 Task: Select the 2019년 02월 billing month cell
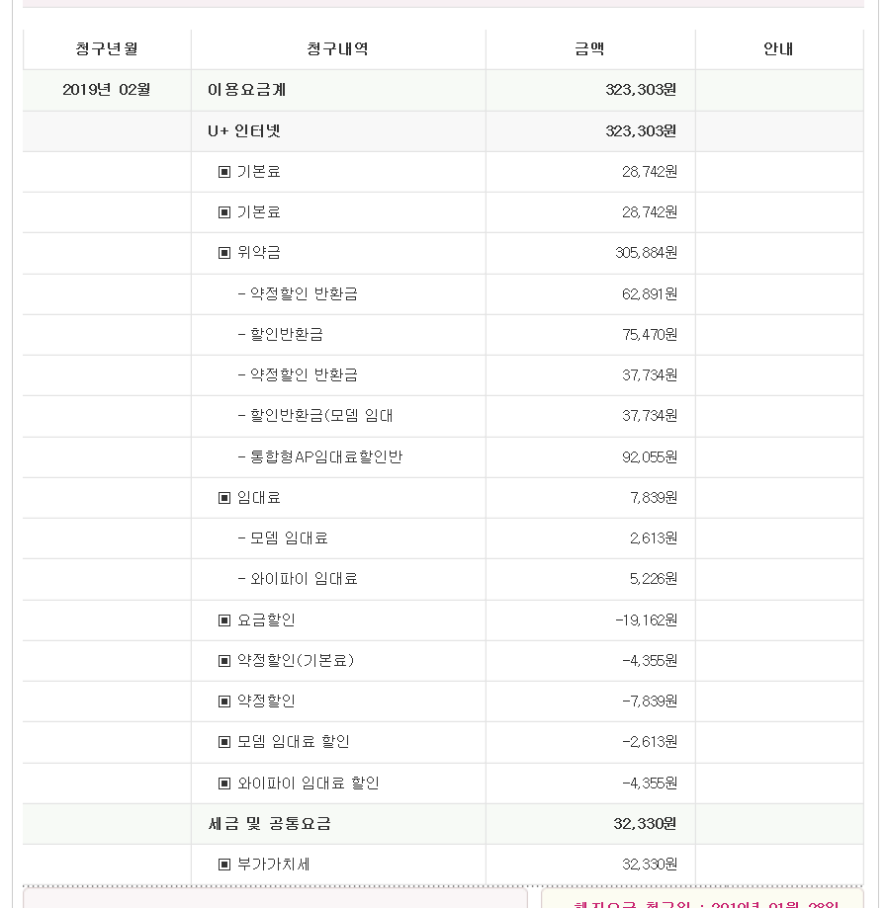tap(107, 90)
